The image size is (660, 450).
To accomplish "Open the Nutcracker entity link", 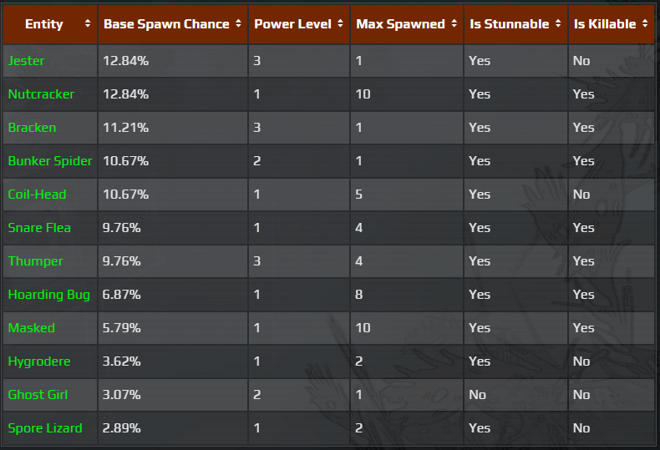I will (x=41, y=94).
